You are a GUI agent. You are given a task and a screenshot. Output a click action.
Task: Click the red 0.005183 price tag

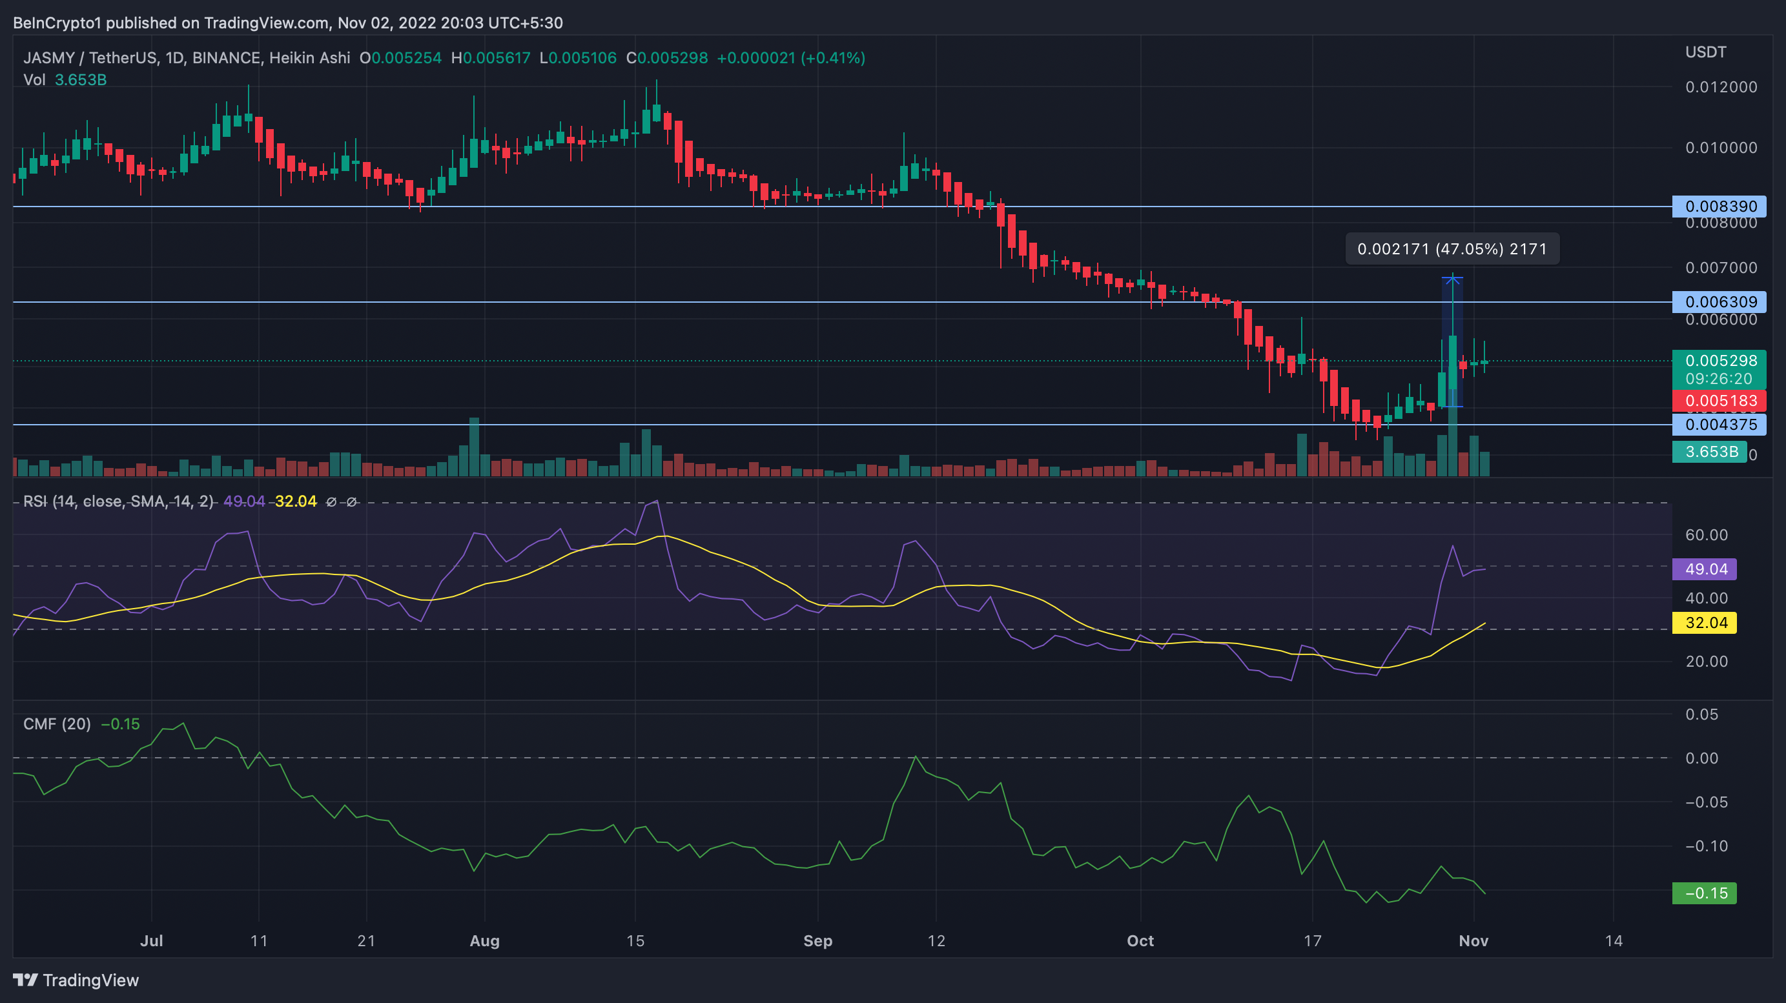1720,401
